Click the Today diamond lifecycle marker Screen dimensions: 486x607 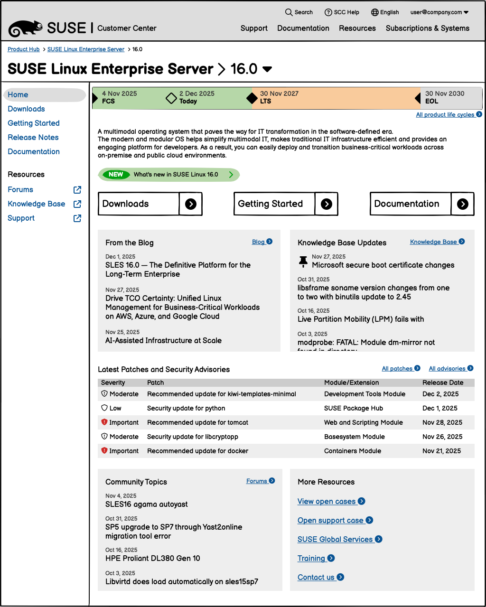[x=171, y=98]
